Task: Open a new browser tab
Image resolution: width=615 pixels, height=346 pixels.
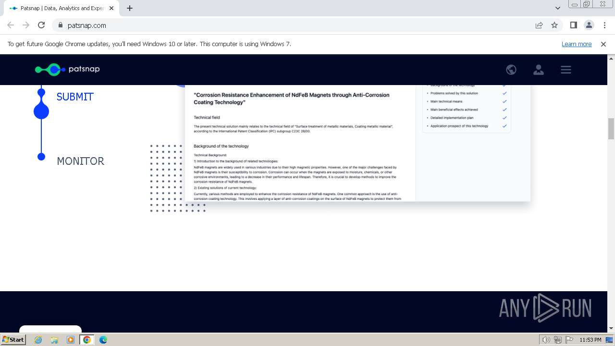Action: 130,8
